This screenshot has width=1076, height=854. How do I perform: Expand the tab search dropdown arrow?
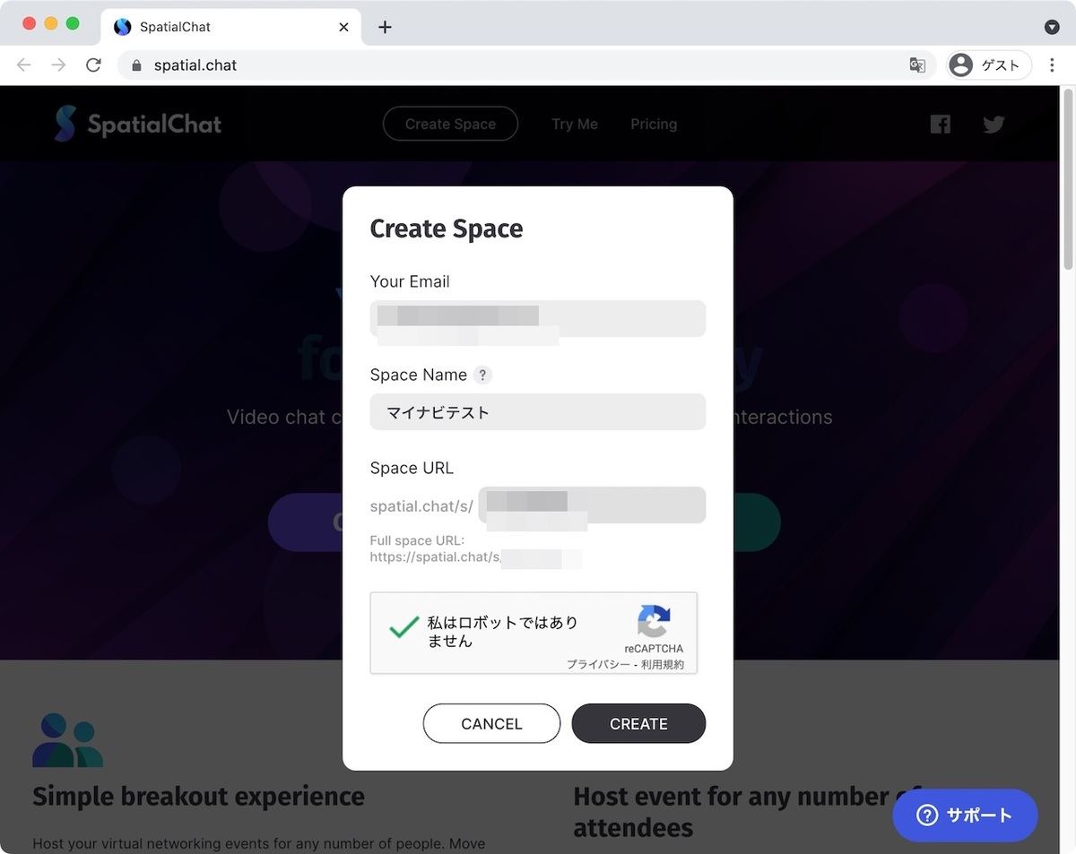click(x=1052, y=27)
